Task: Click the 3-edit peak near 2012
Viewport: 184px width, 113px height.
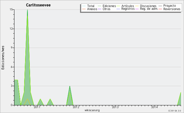Action: tap(70, 86)
